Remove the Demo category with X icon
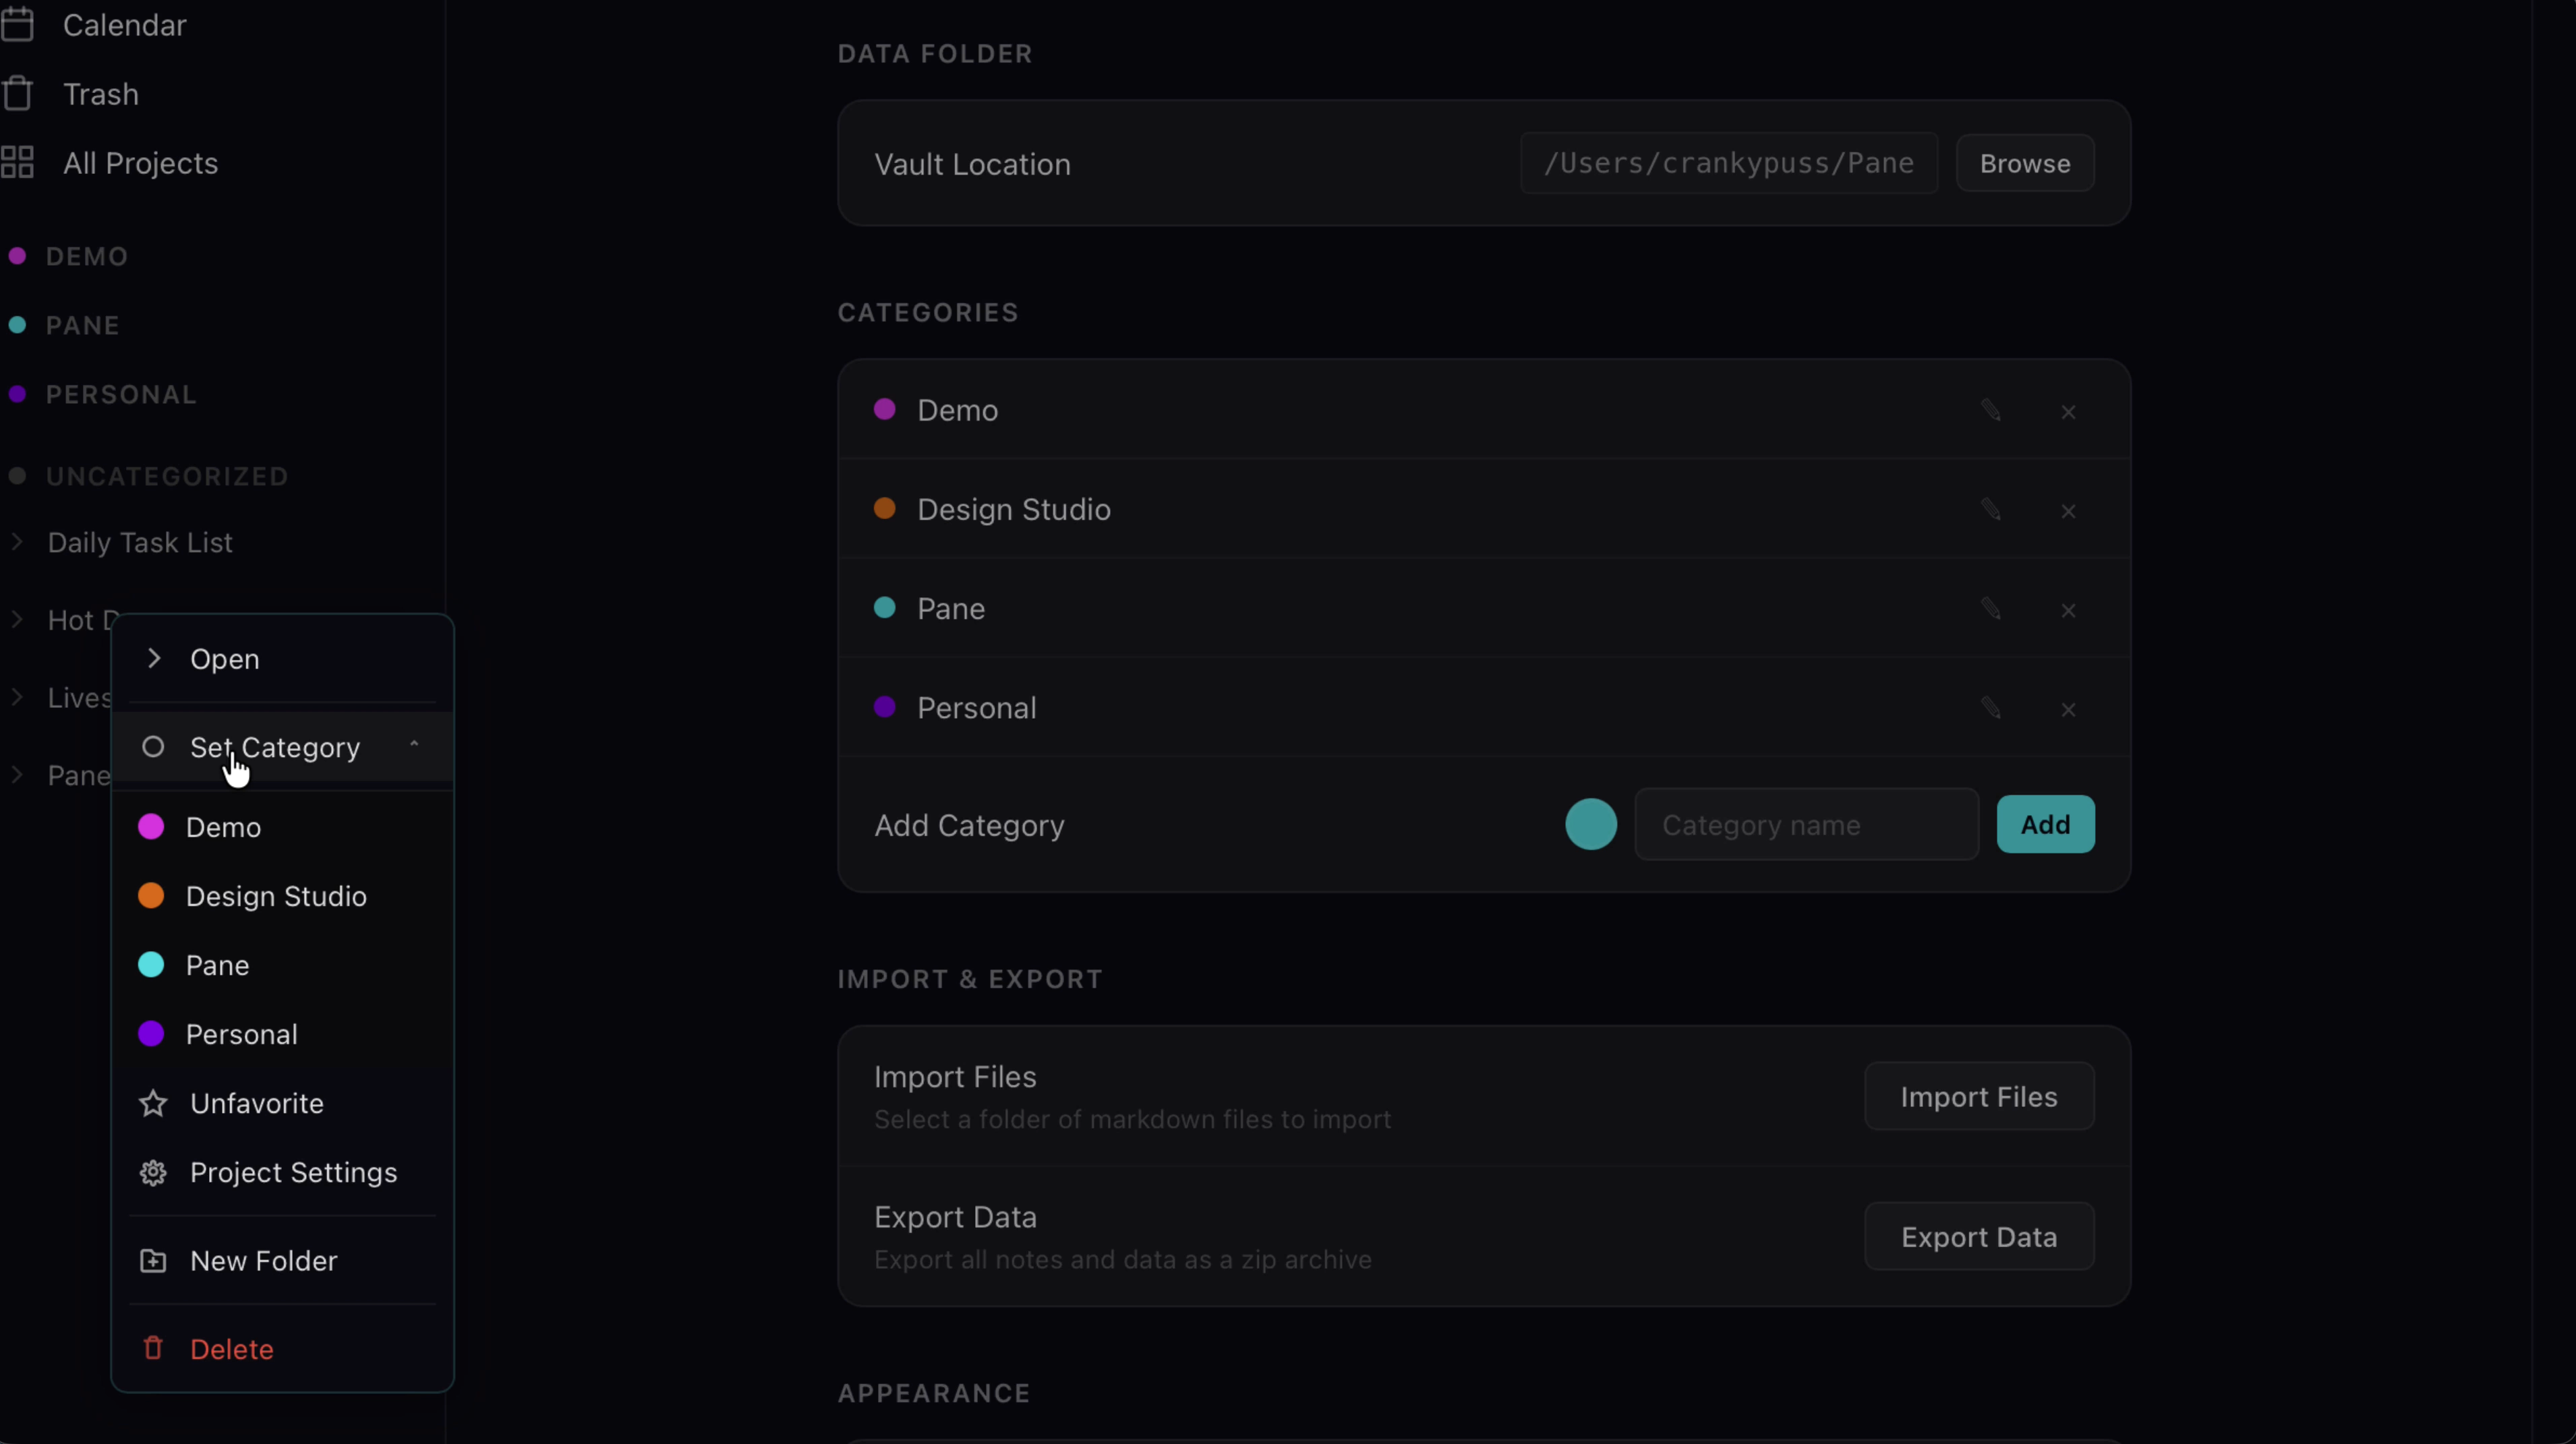This screenshot has height=1444, width=2576. (2068, 412)
